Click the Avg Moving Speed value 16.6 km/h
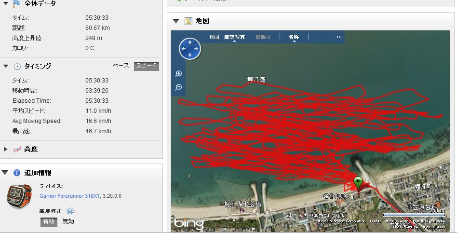 pos(98,121)
